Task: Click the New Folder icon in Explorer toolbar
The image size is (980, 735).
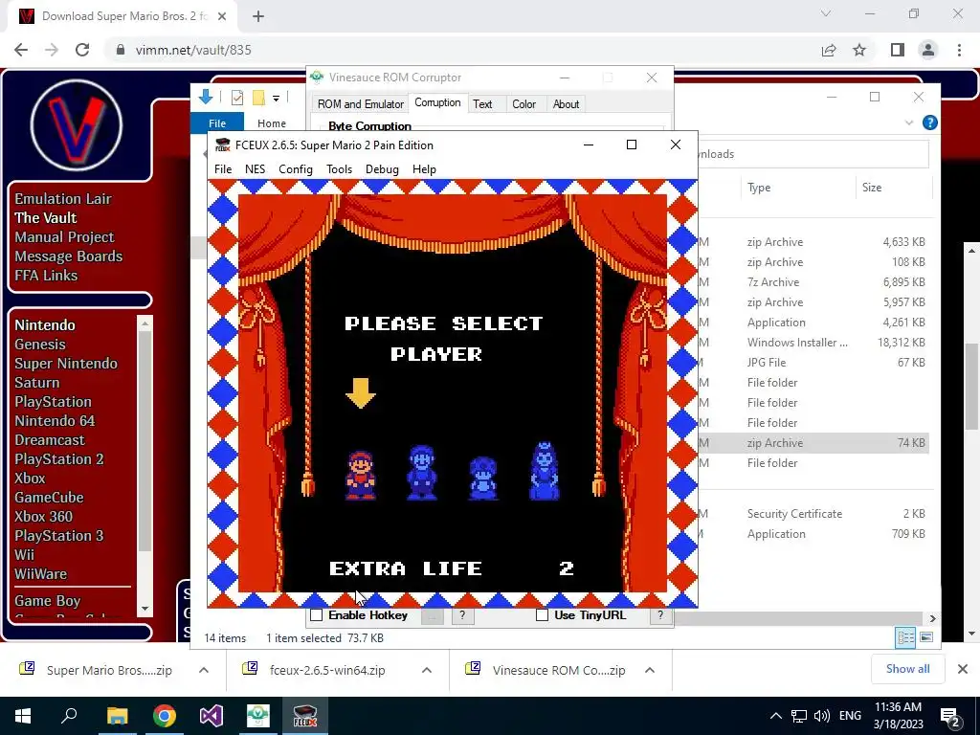Action: tap(258, 98)
